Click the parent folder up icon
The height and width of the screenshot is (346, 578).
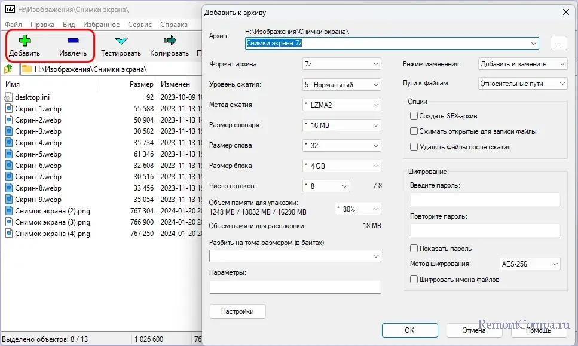8,69
